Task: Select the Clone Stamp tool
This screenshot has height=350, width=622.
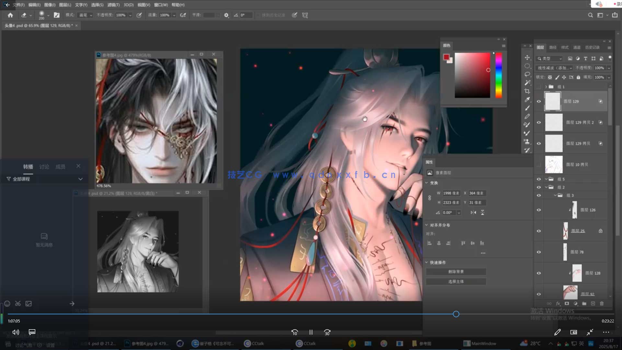Action: [x=527, y=142]
